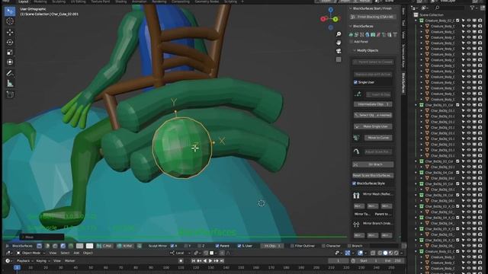
Task: Click the Finish Blocking button
Action: pos(373,17)
